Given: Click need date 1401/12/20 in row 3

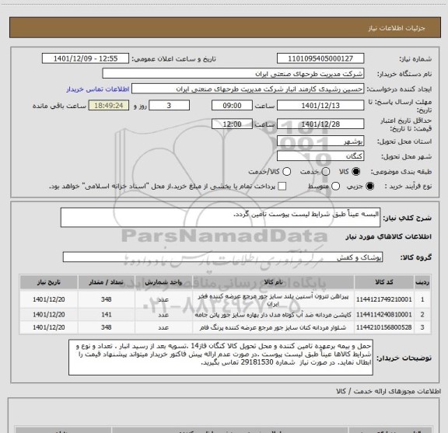Looking at the screenshot, I should [48, 327].
